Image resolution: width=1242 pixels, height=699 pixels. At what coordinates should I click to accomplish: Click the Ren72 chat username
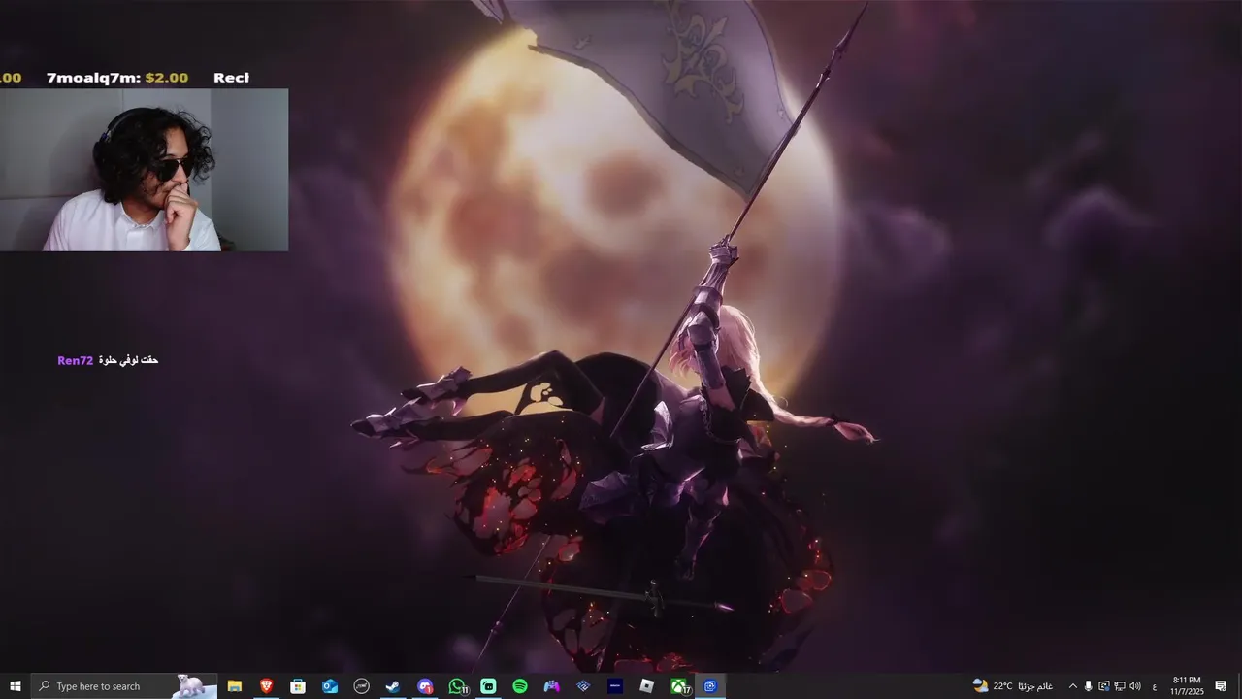tap(75, 360)
